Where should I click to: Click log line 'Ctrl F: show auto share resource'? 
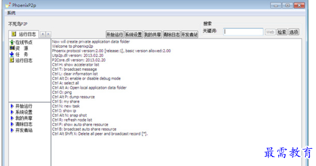click(x=80, y=125)
